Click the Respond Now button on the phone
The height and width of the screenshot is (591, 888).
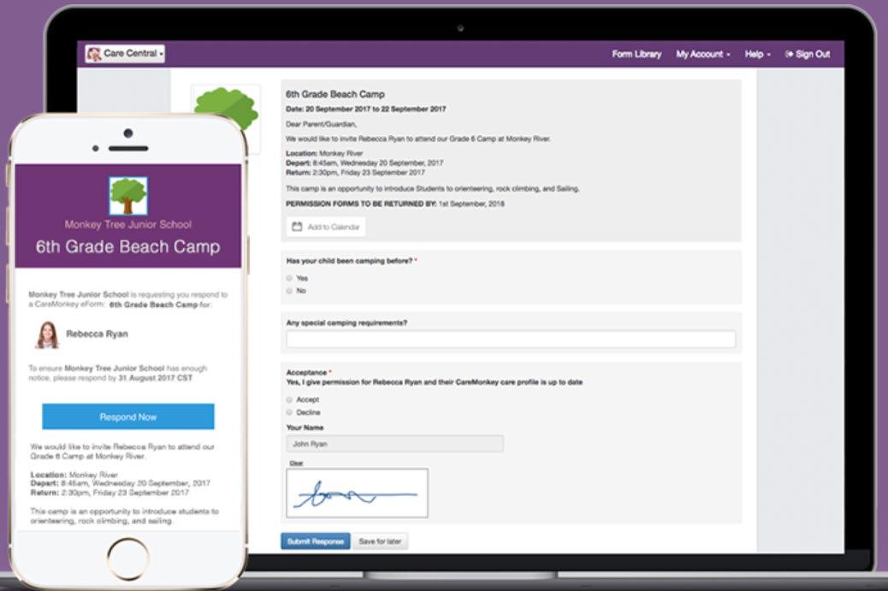click(x=128, y=417)
